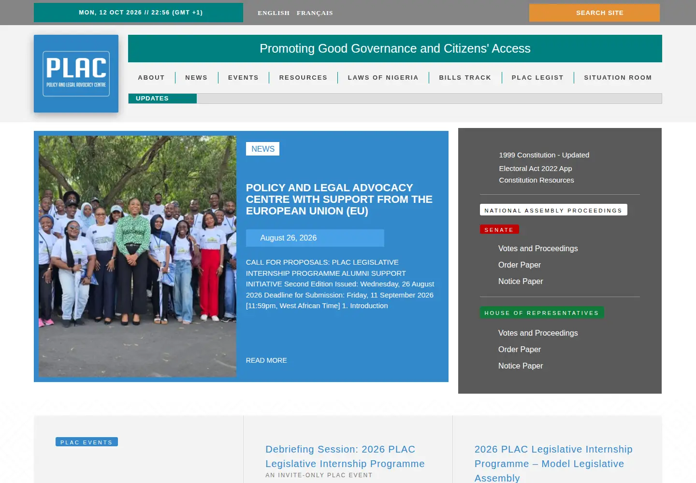This screenshot has height=483, width=696.
Task: Click the Promoting Good Governance banner
Action: coord(395,48)
